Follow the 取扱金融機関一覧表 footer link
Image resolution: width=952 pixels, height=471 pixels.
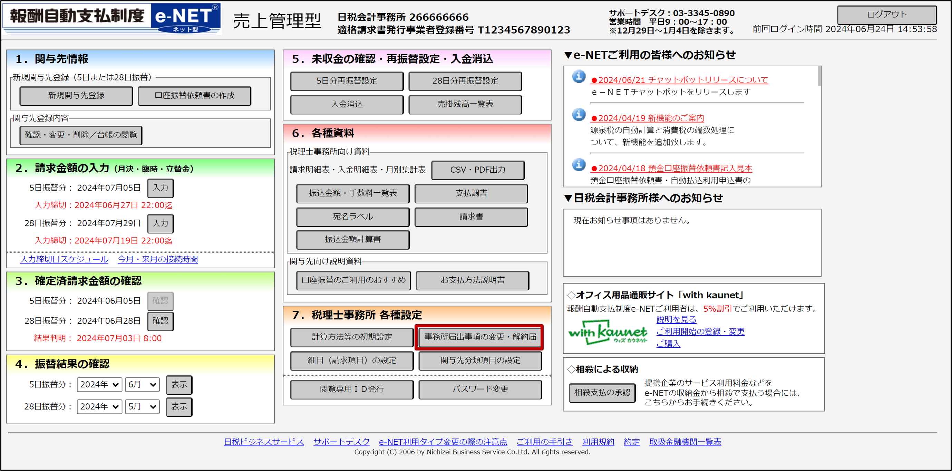685,442
